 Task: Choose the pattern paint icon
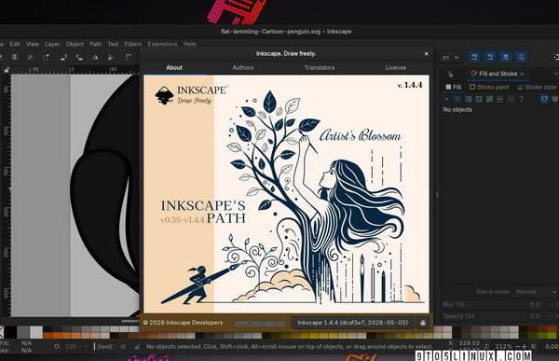click(x=500, y=99)
